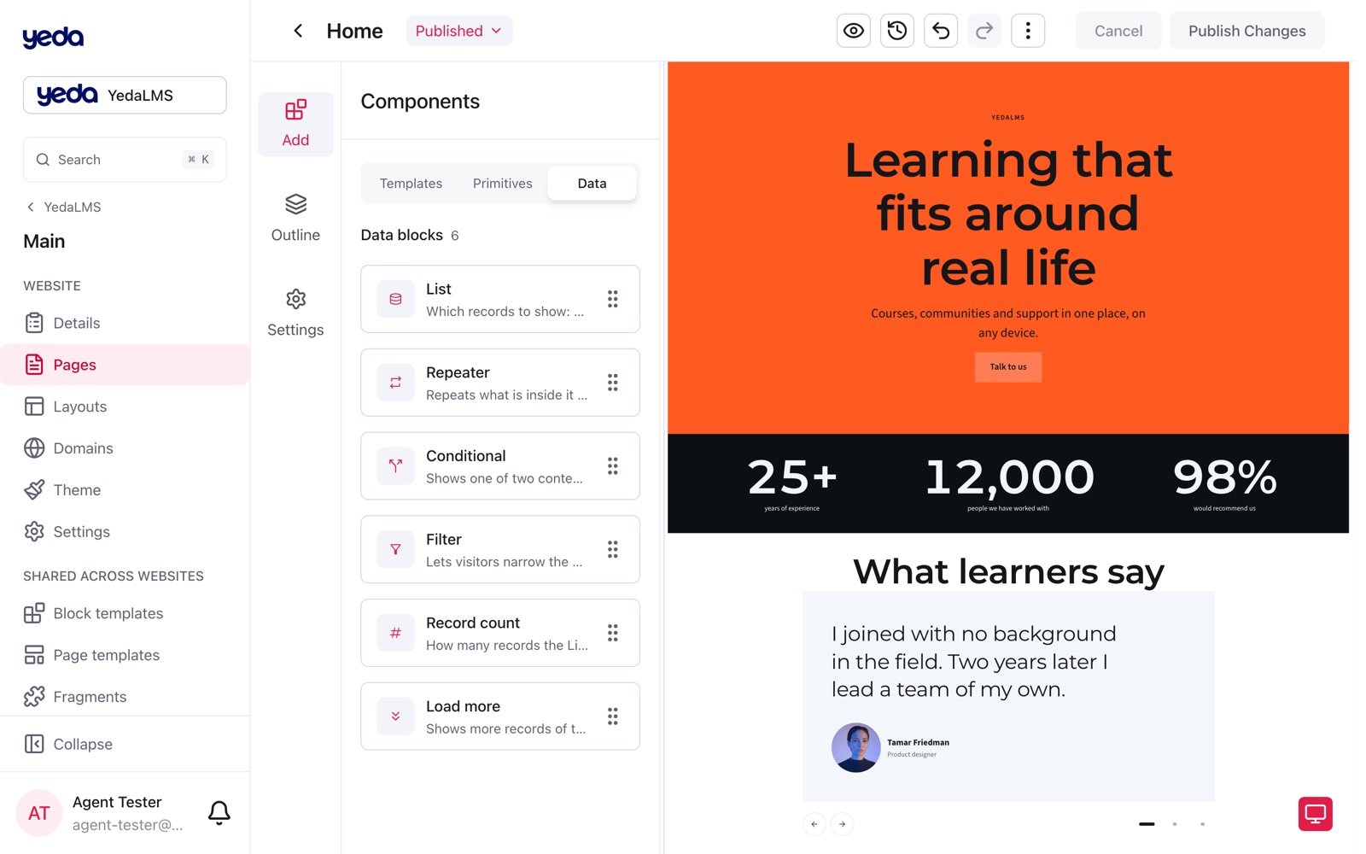This screenshot has width=1366, height=854.
Task: Click the List block drag handle
Action: [x=613, y=299]
